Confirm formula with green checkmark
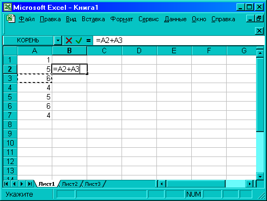Image resolution: width=267 pixels, height=201 pixels. coord(78,40)
